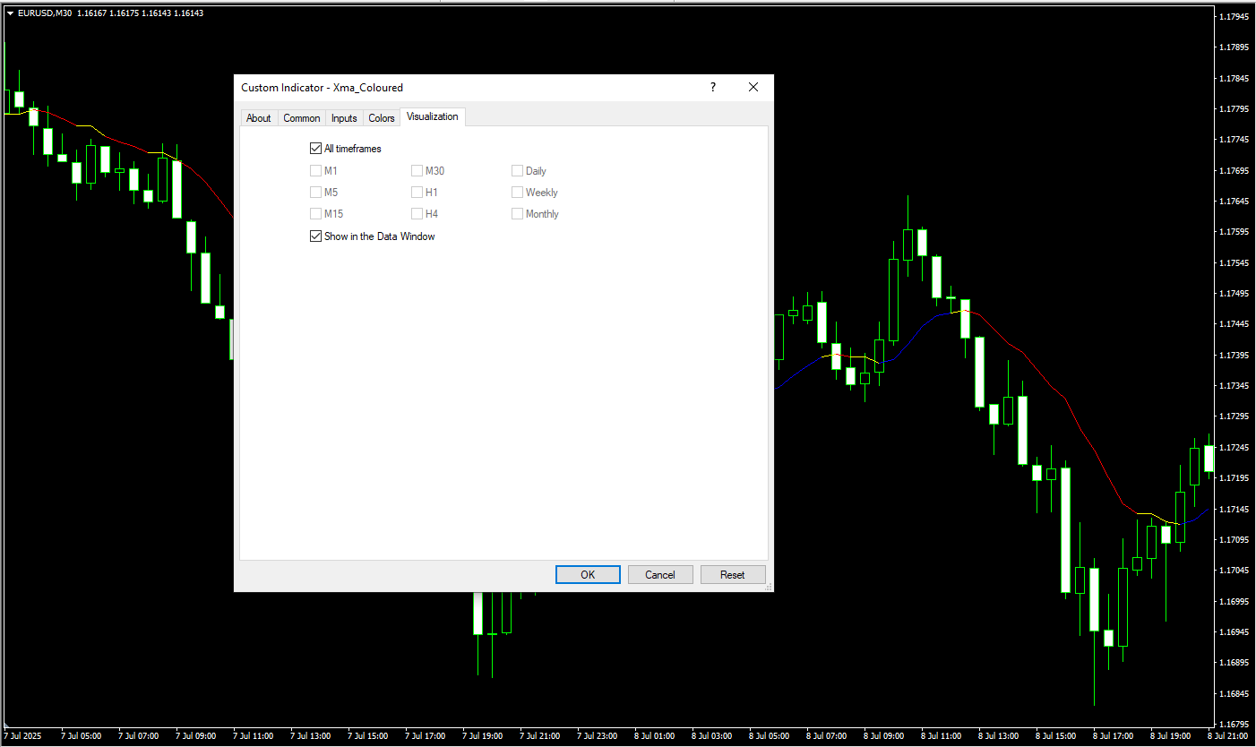Select the H4 timeframe checkbox
This screenshot has width=1256, height=747.
pos(417,213)
